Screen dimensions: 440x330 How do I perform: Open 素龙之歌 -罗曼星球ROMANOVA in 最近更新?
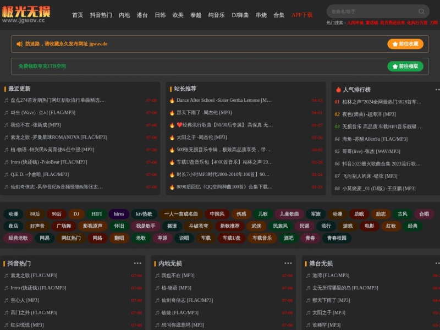pos(59,137)
